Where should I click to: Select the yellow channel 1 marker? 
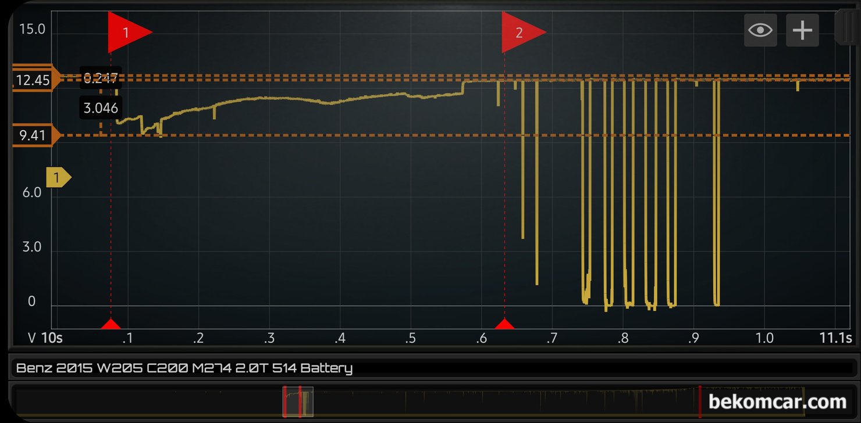coord(58,177)
